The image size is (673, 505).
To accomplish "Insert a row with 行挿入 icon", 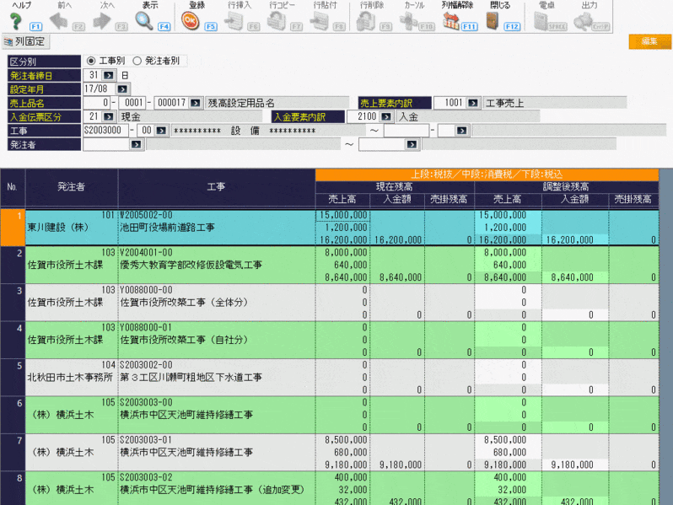I will coord(234,21).
